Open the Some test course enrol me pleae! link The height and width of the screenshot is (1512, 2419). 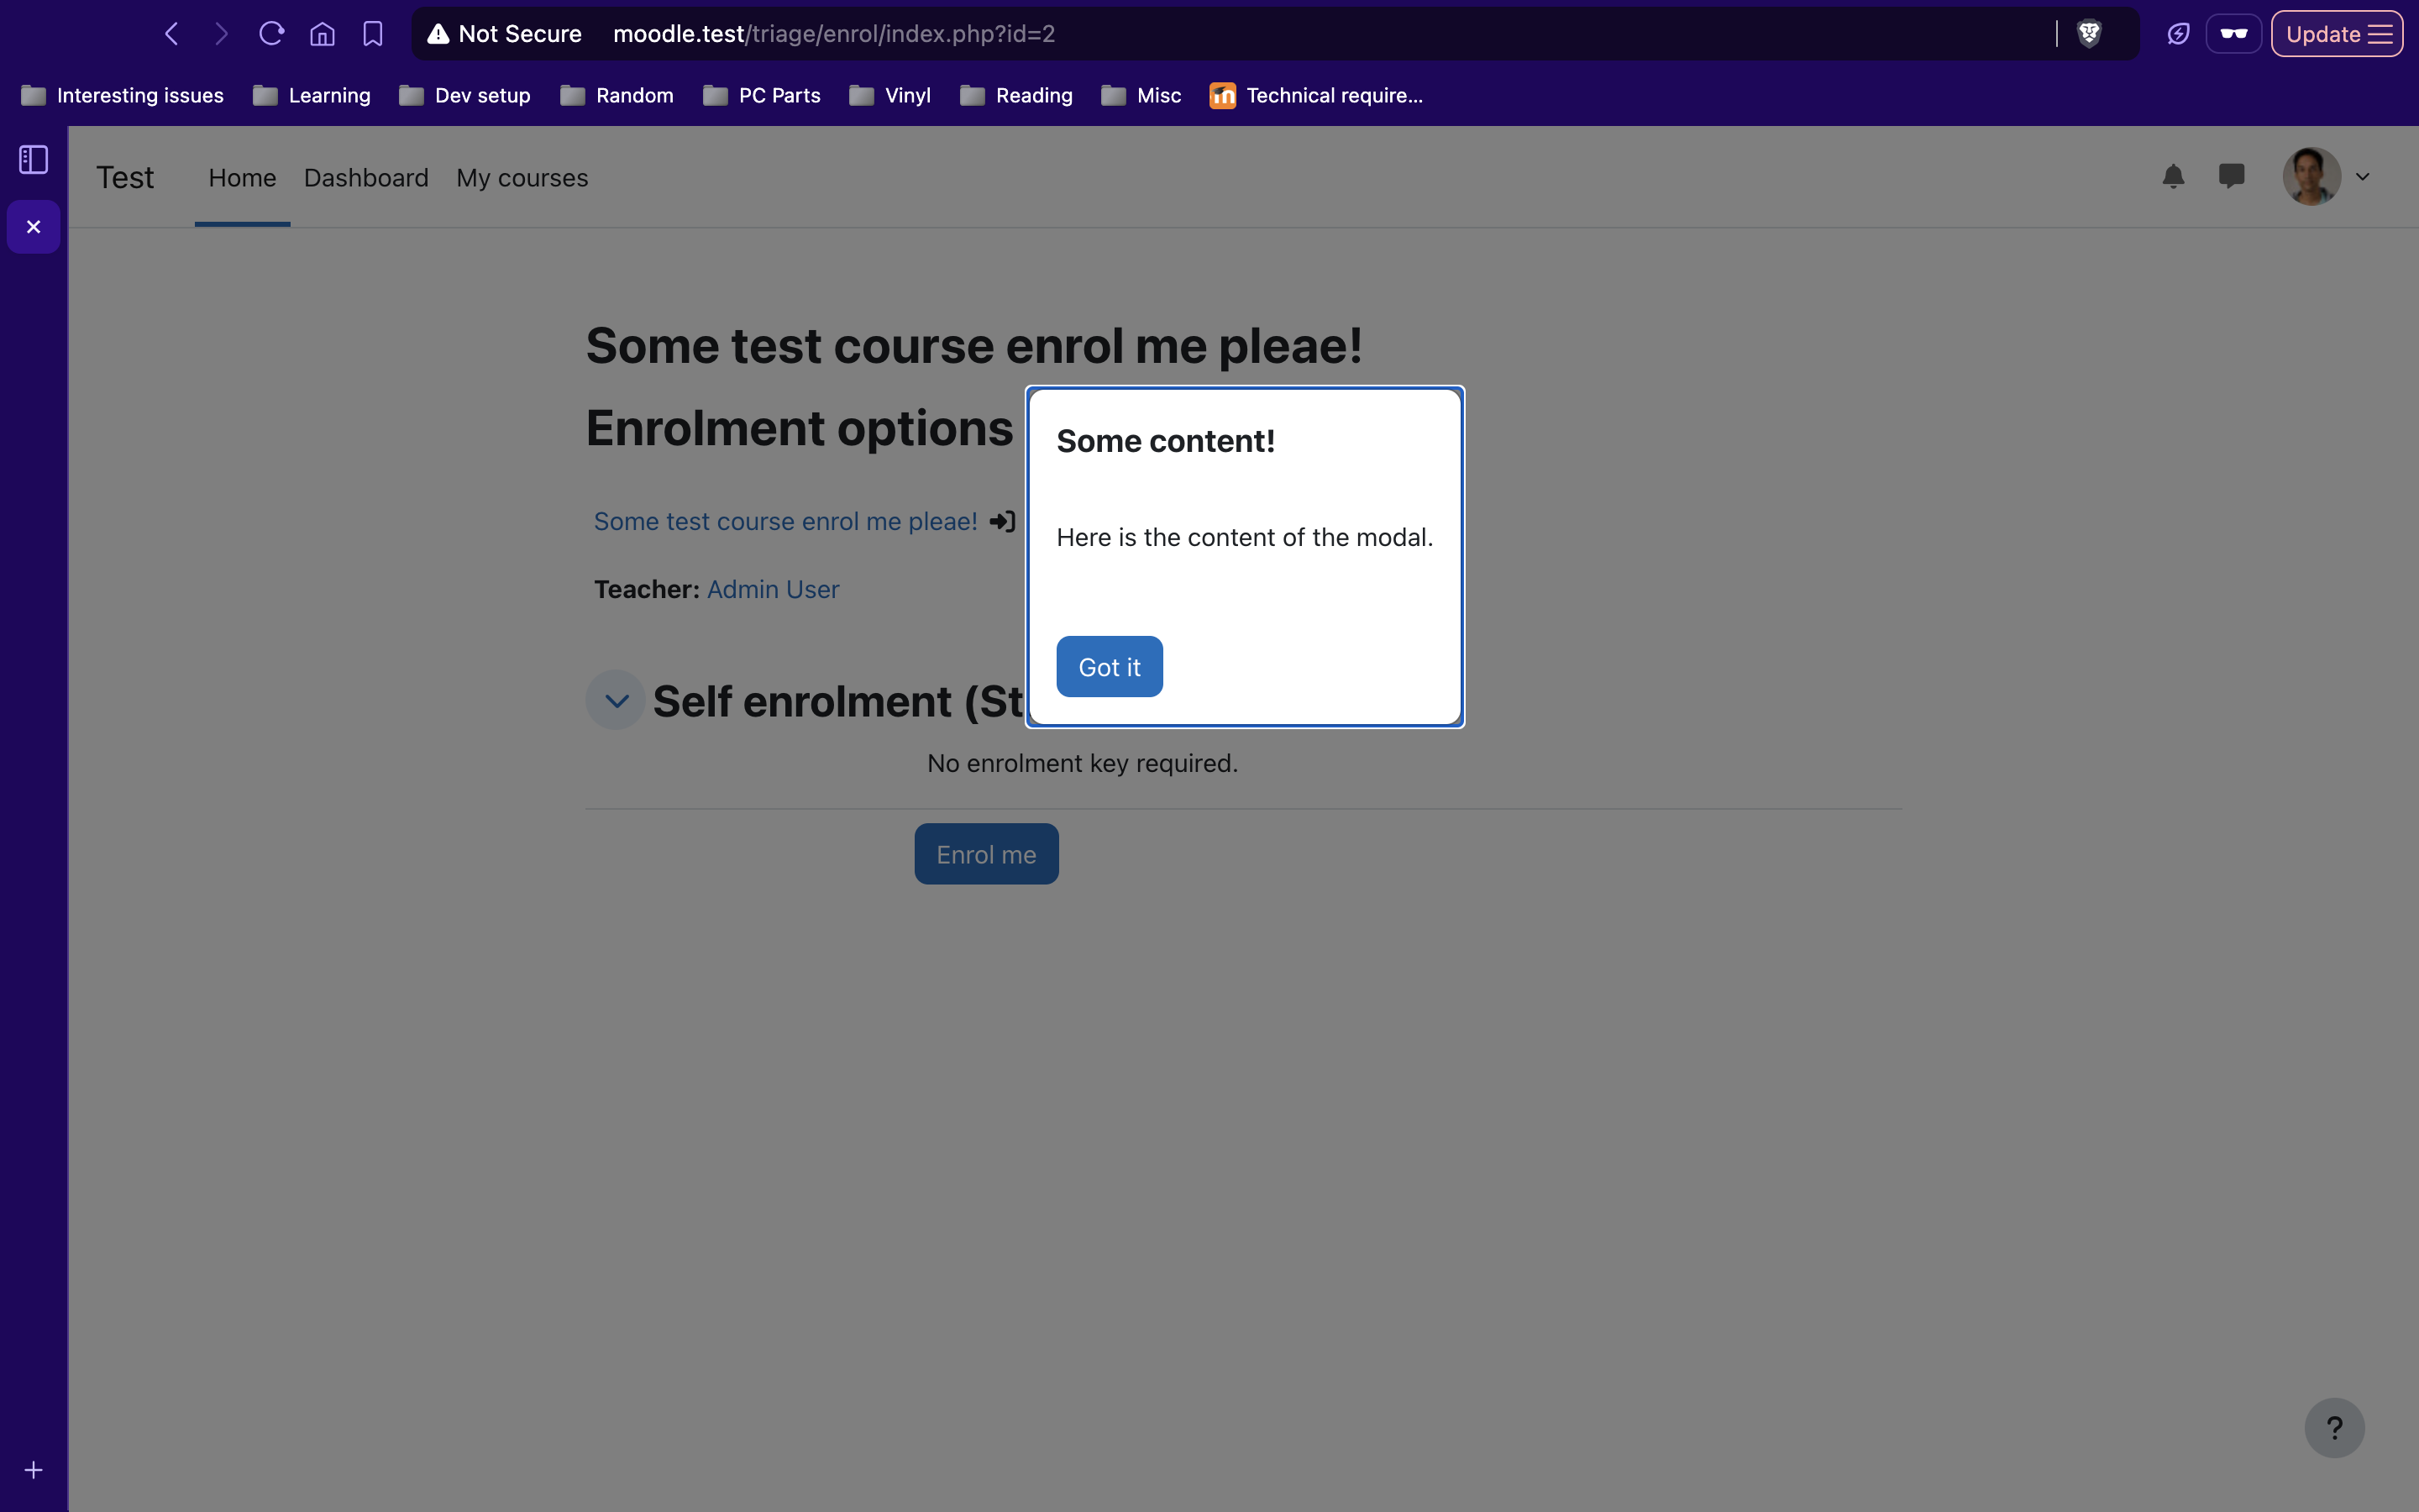784,521
